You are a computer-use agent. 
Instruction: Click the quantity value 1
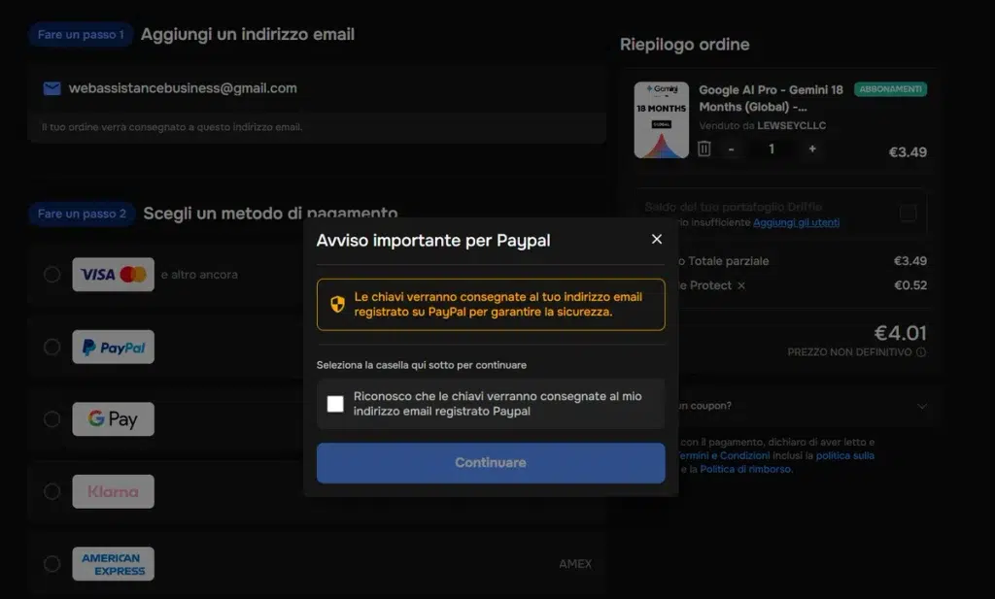coord(772,149)
